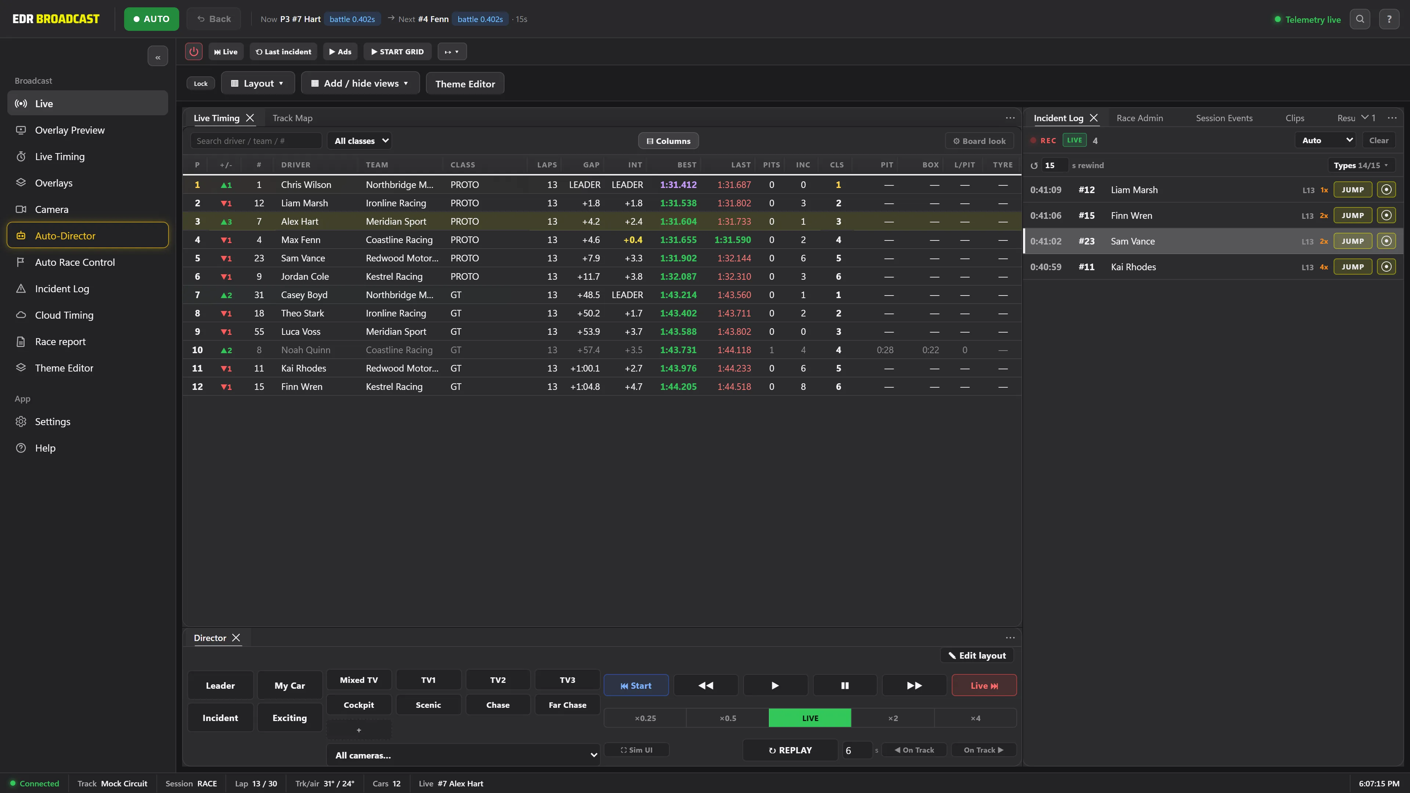Click record target icon for Finn Wren incident
1410x793 pixels.
click(1386, 216)
